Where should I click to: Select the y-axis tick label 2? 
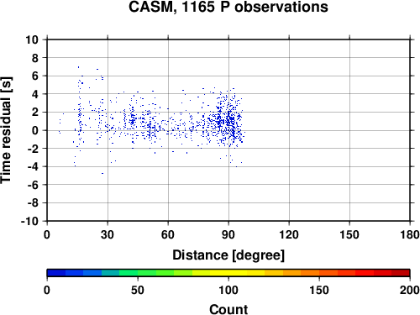35,113
